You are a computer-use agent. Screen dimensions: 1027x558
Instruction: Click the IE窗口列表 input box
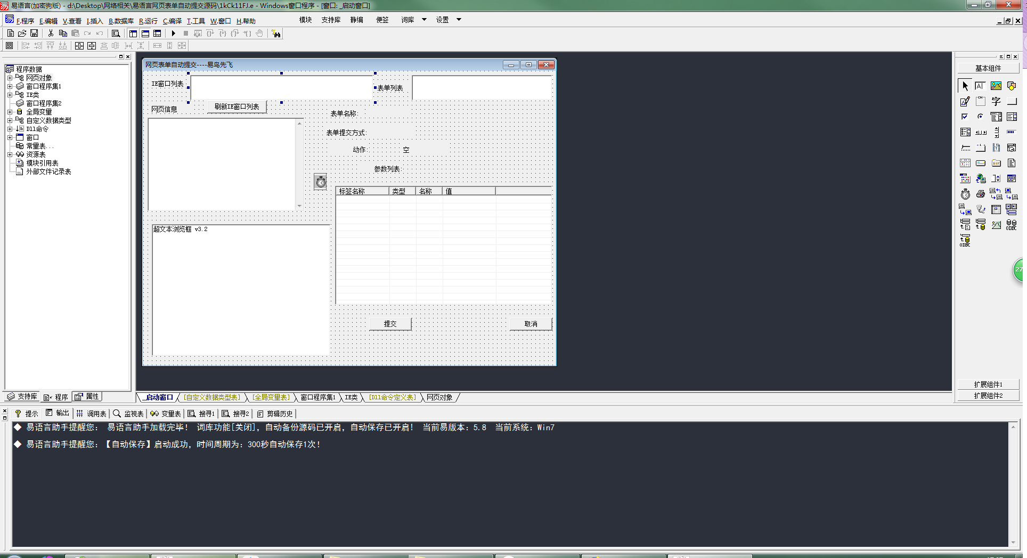[x=281, y=87]
